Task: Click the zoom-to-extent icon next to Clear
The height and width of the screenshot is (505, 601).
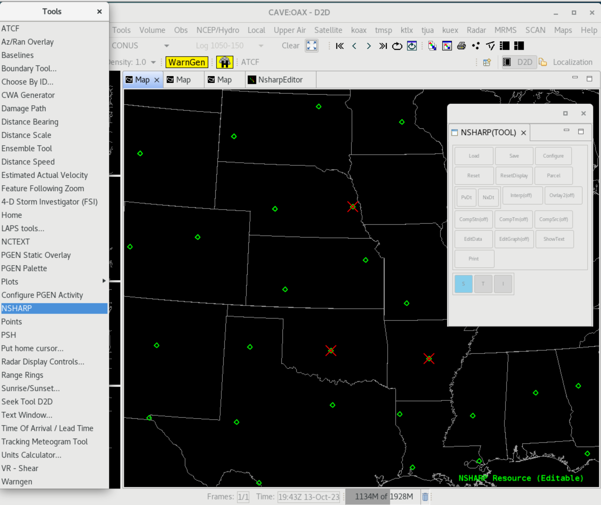Action: pyautogui.click(x=312, y=46)
